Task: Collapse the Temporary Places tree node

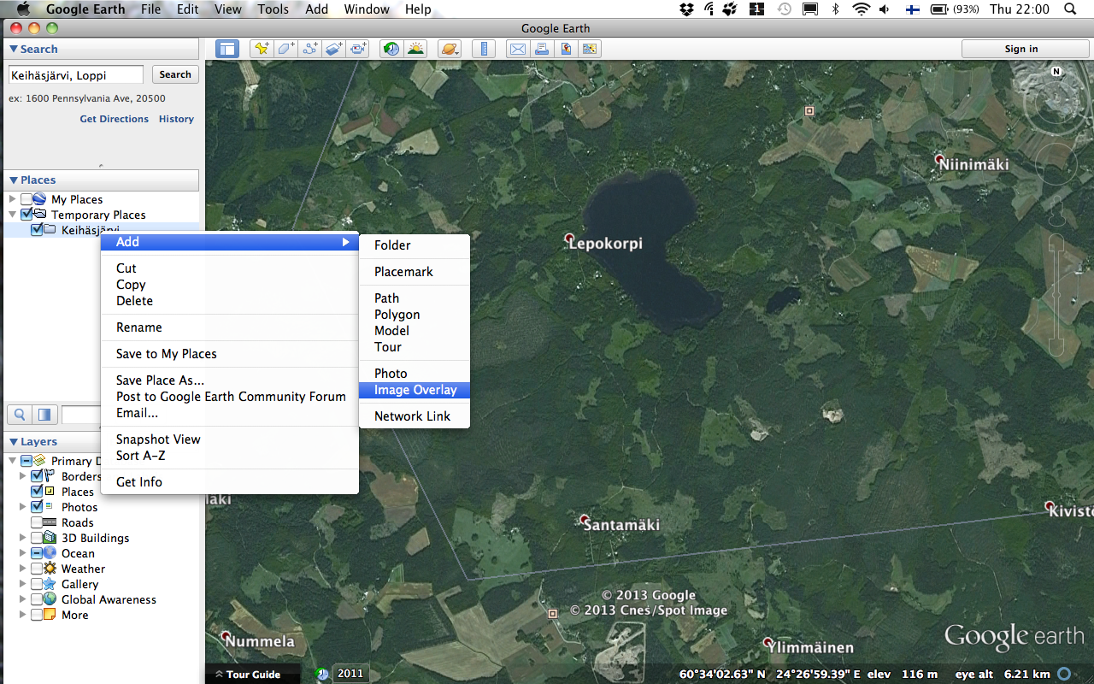Action: pos(13,215)
